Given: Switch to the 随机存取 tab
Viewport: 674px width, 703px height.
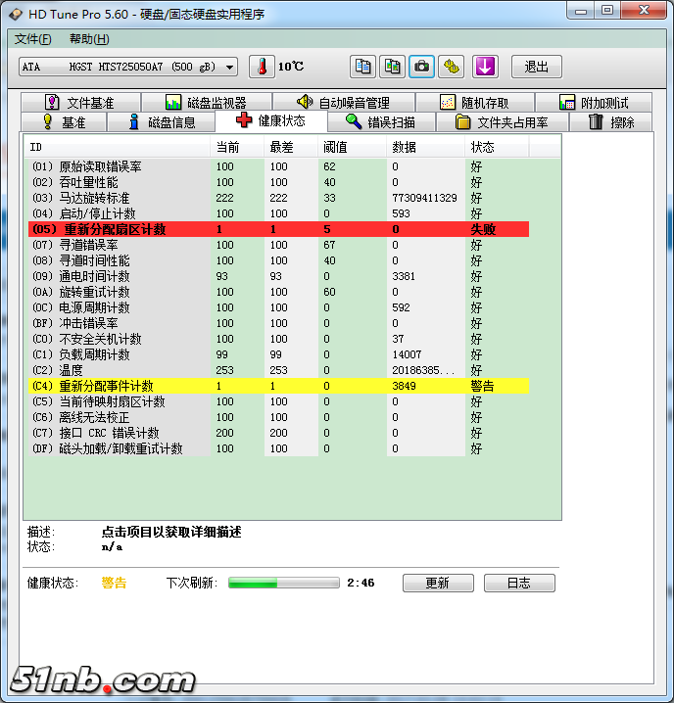Looking at the screenshot, I should (x=475, y=103).
